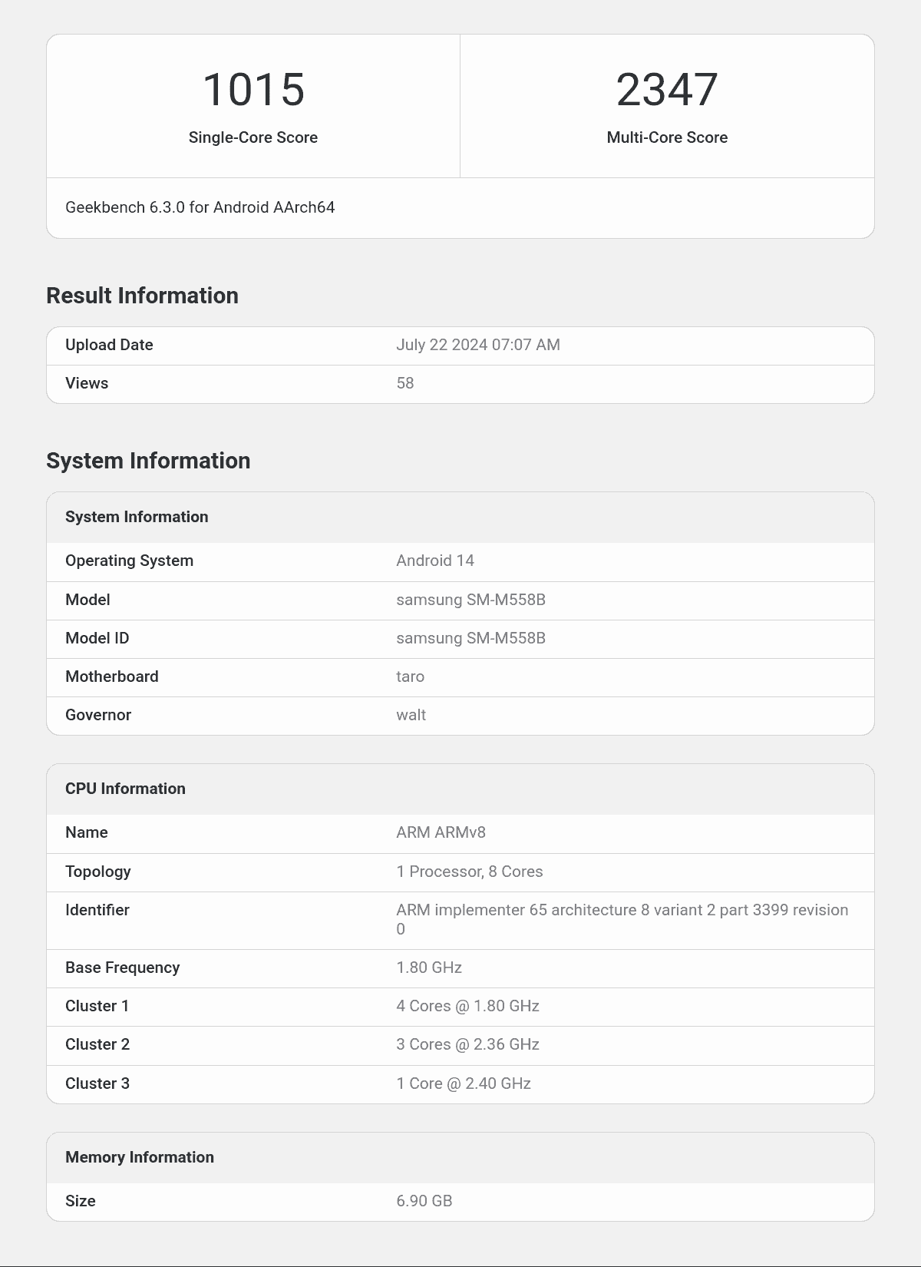This screenshot has height=1267, width=921.
Task: Click the Memory Size value 6.90 GB
Action: (424, 1201)
